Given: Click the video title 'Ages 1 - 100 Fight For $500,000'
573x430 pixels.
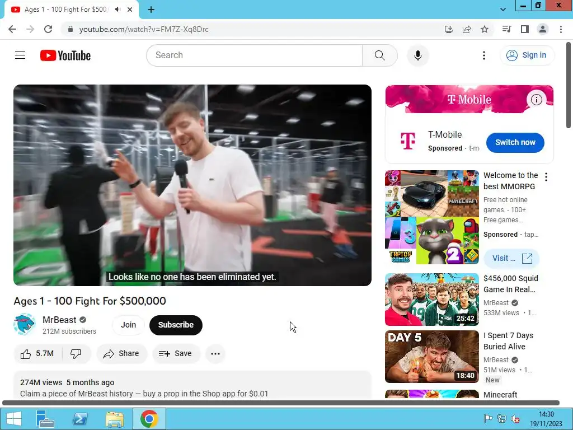Looking at the screenshot, I should coord(90,301).
